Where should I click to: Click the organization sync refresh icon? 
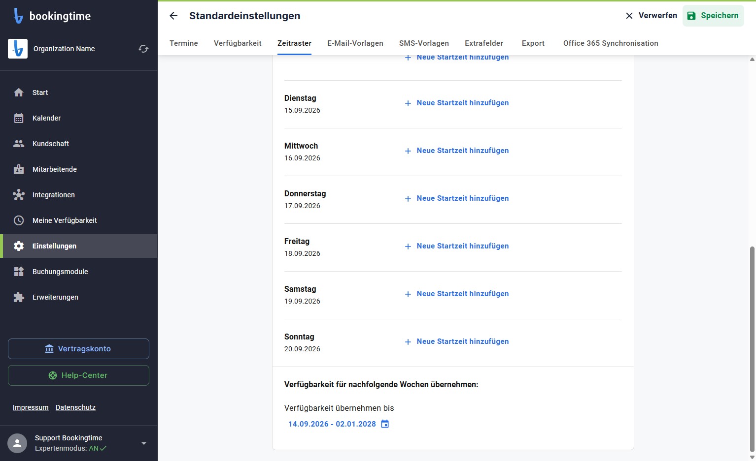click(143, 49)
